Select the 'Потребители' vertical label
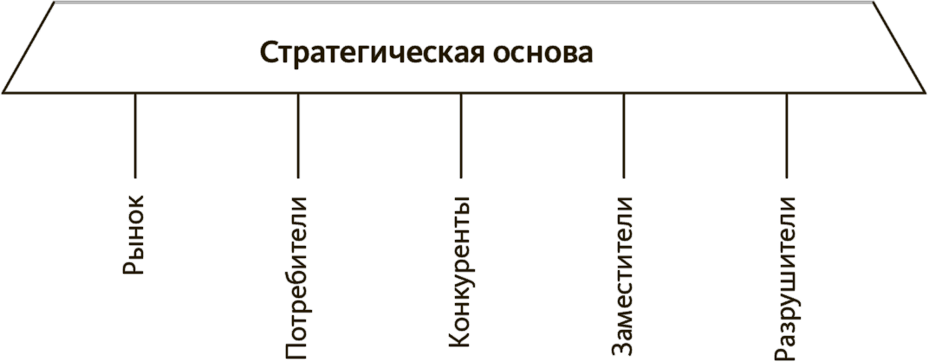Screen dimensions: 929x362 pos(297,278)
